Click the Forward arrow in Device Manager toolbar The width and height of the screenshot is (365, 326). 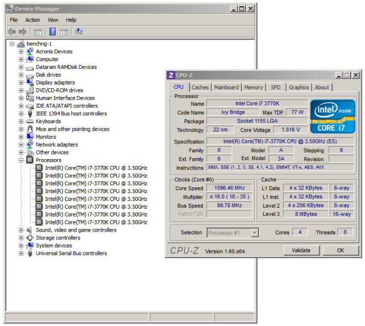coord(22,31)
